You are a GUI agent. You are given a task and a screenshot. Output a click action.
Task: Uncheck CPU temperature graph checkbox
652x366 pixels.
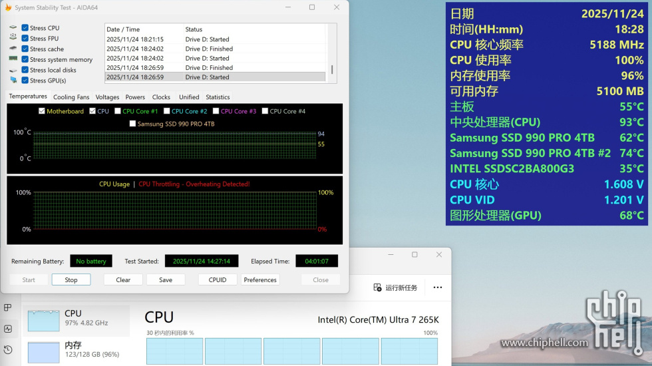point(92,111)
